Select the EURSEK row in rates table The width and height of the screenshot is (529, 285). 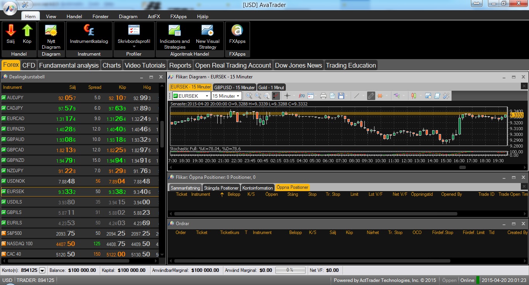coord(80,192)
